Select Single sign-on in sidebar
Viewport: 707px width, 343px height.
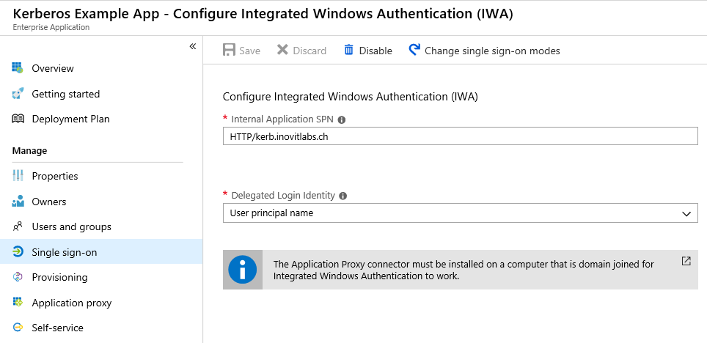tap(101, 252)
